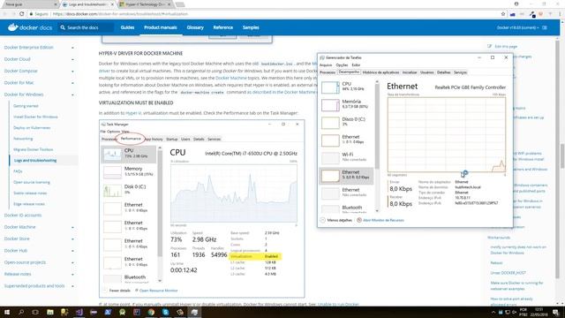Viewport: 565px width, 318px height.
Task: Expand the Docker Store sidebar section
Action: point(72,239)
